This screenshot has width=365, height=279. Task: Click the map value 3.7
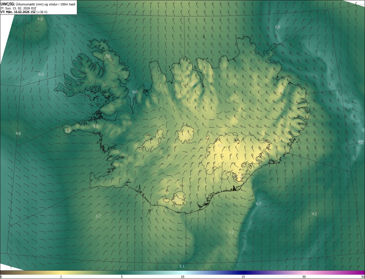pos(98,216)
